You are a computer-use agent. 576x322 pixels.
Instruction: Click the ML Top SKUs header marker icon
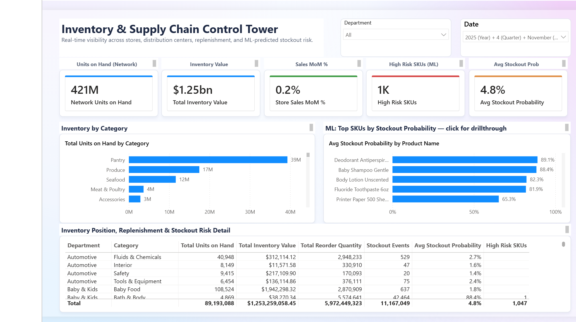coord(567,127)
